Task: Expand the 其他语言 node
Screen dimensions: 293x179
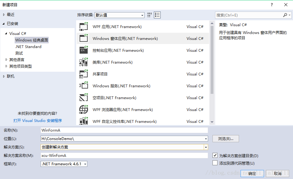Action: pyautogui.click(x=6, y=60)
